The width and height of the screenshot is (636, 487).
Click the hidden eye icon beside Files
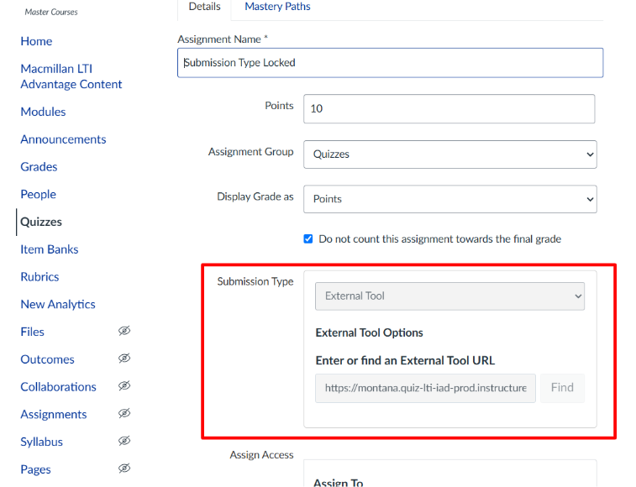pos(124,332)
